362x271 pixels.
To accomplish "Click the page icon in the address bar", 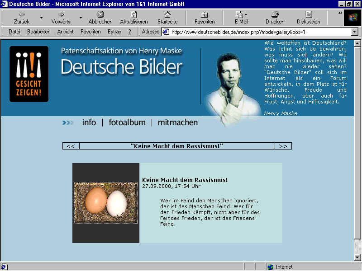I will click(166, 32).
